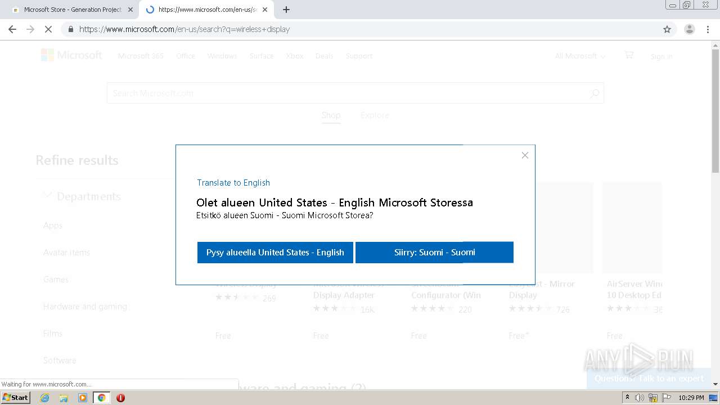Viewport: 720px width, 405px height.
Task: Click Pysy alueella United States - English button
Action: 275,253
